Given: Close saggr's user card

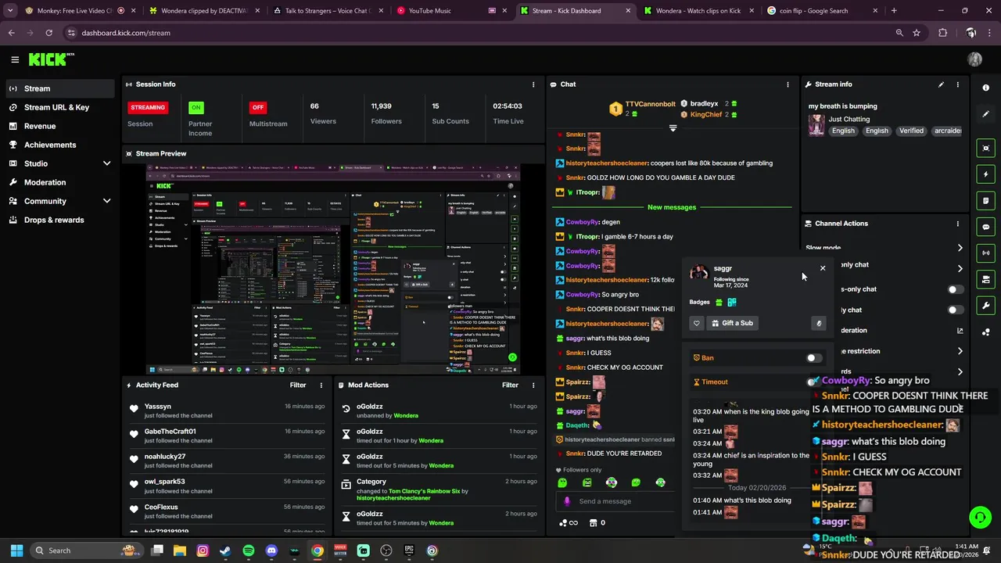Looking at the screenshot, I should (x=823, y=268).
